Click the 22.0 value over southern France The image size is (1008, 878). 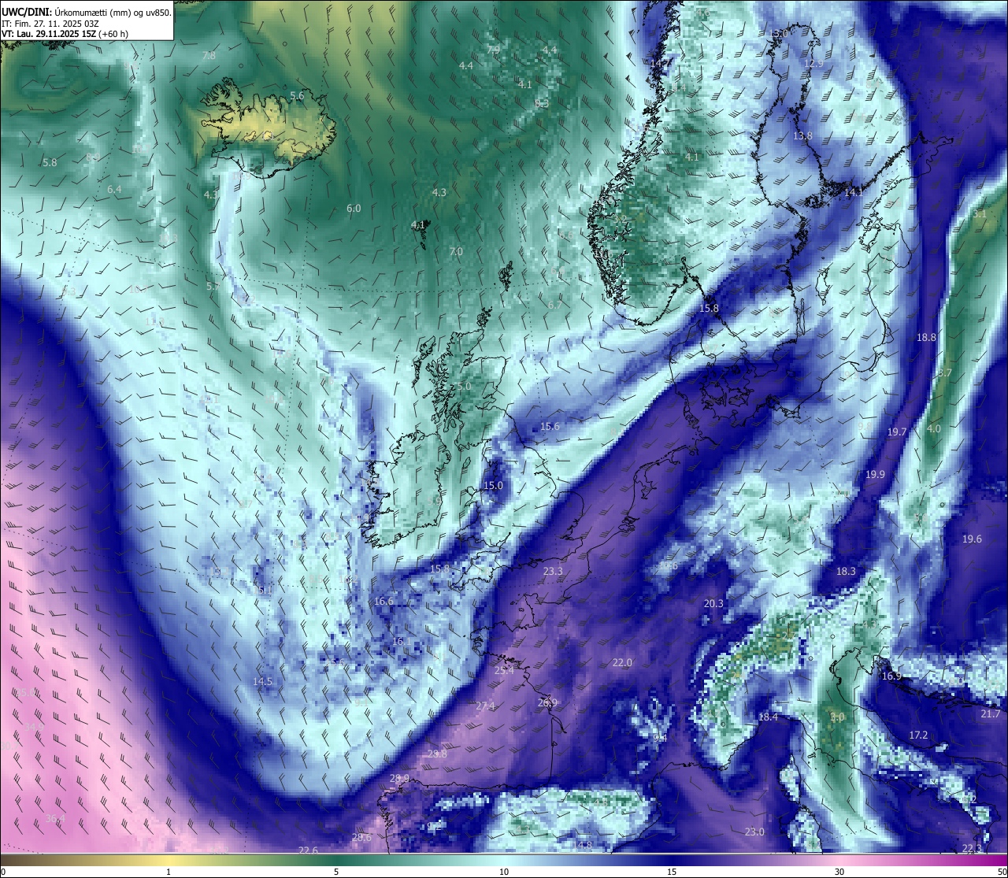(x=622, y=663)
